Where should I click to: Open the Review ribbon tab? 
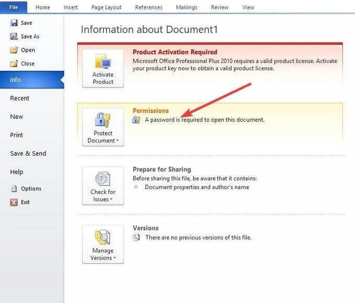(x=220, y=7)
